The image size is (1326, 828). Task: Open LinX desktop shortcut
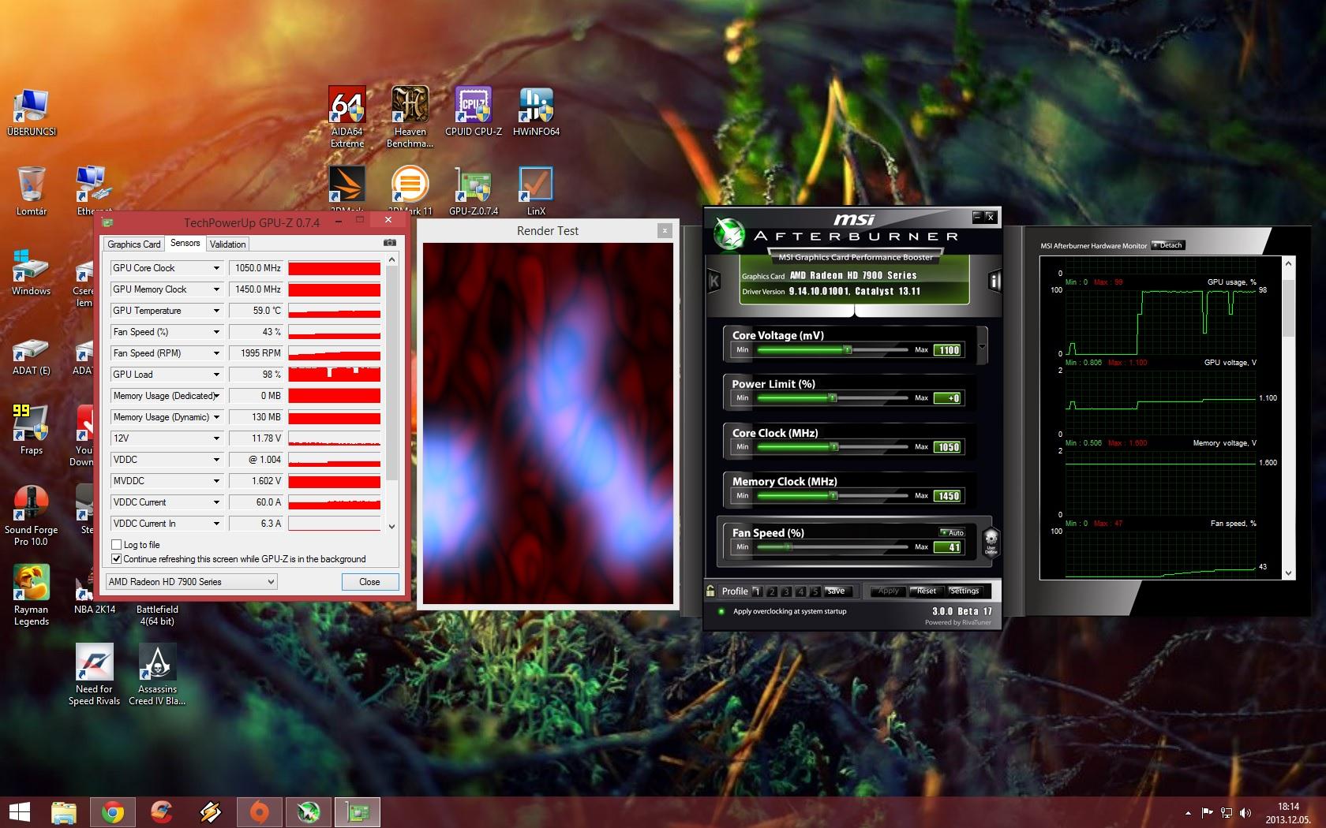tap(536, 191)
